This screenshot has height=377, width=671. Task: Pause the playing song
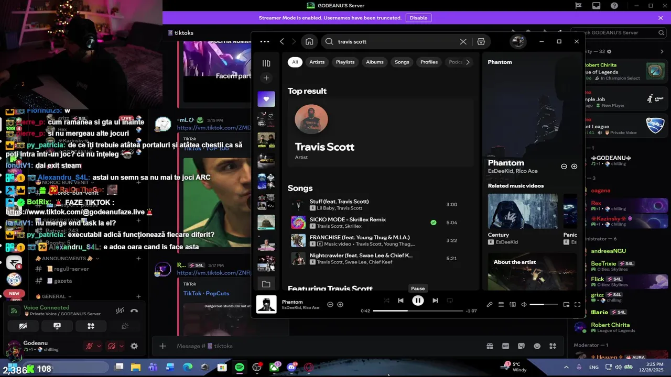tap(418, 301)
